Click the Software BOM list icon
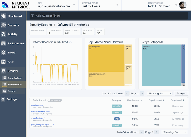191x137 pixels. (x=5, y=84)
